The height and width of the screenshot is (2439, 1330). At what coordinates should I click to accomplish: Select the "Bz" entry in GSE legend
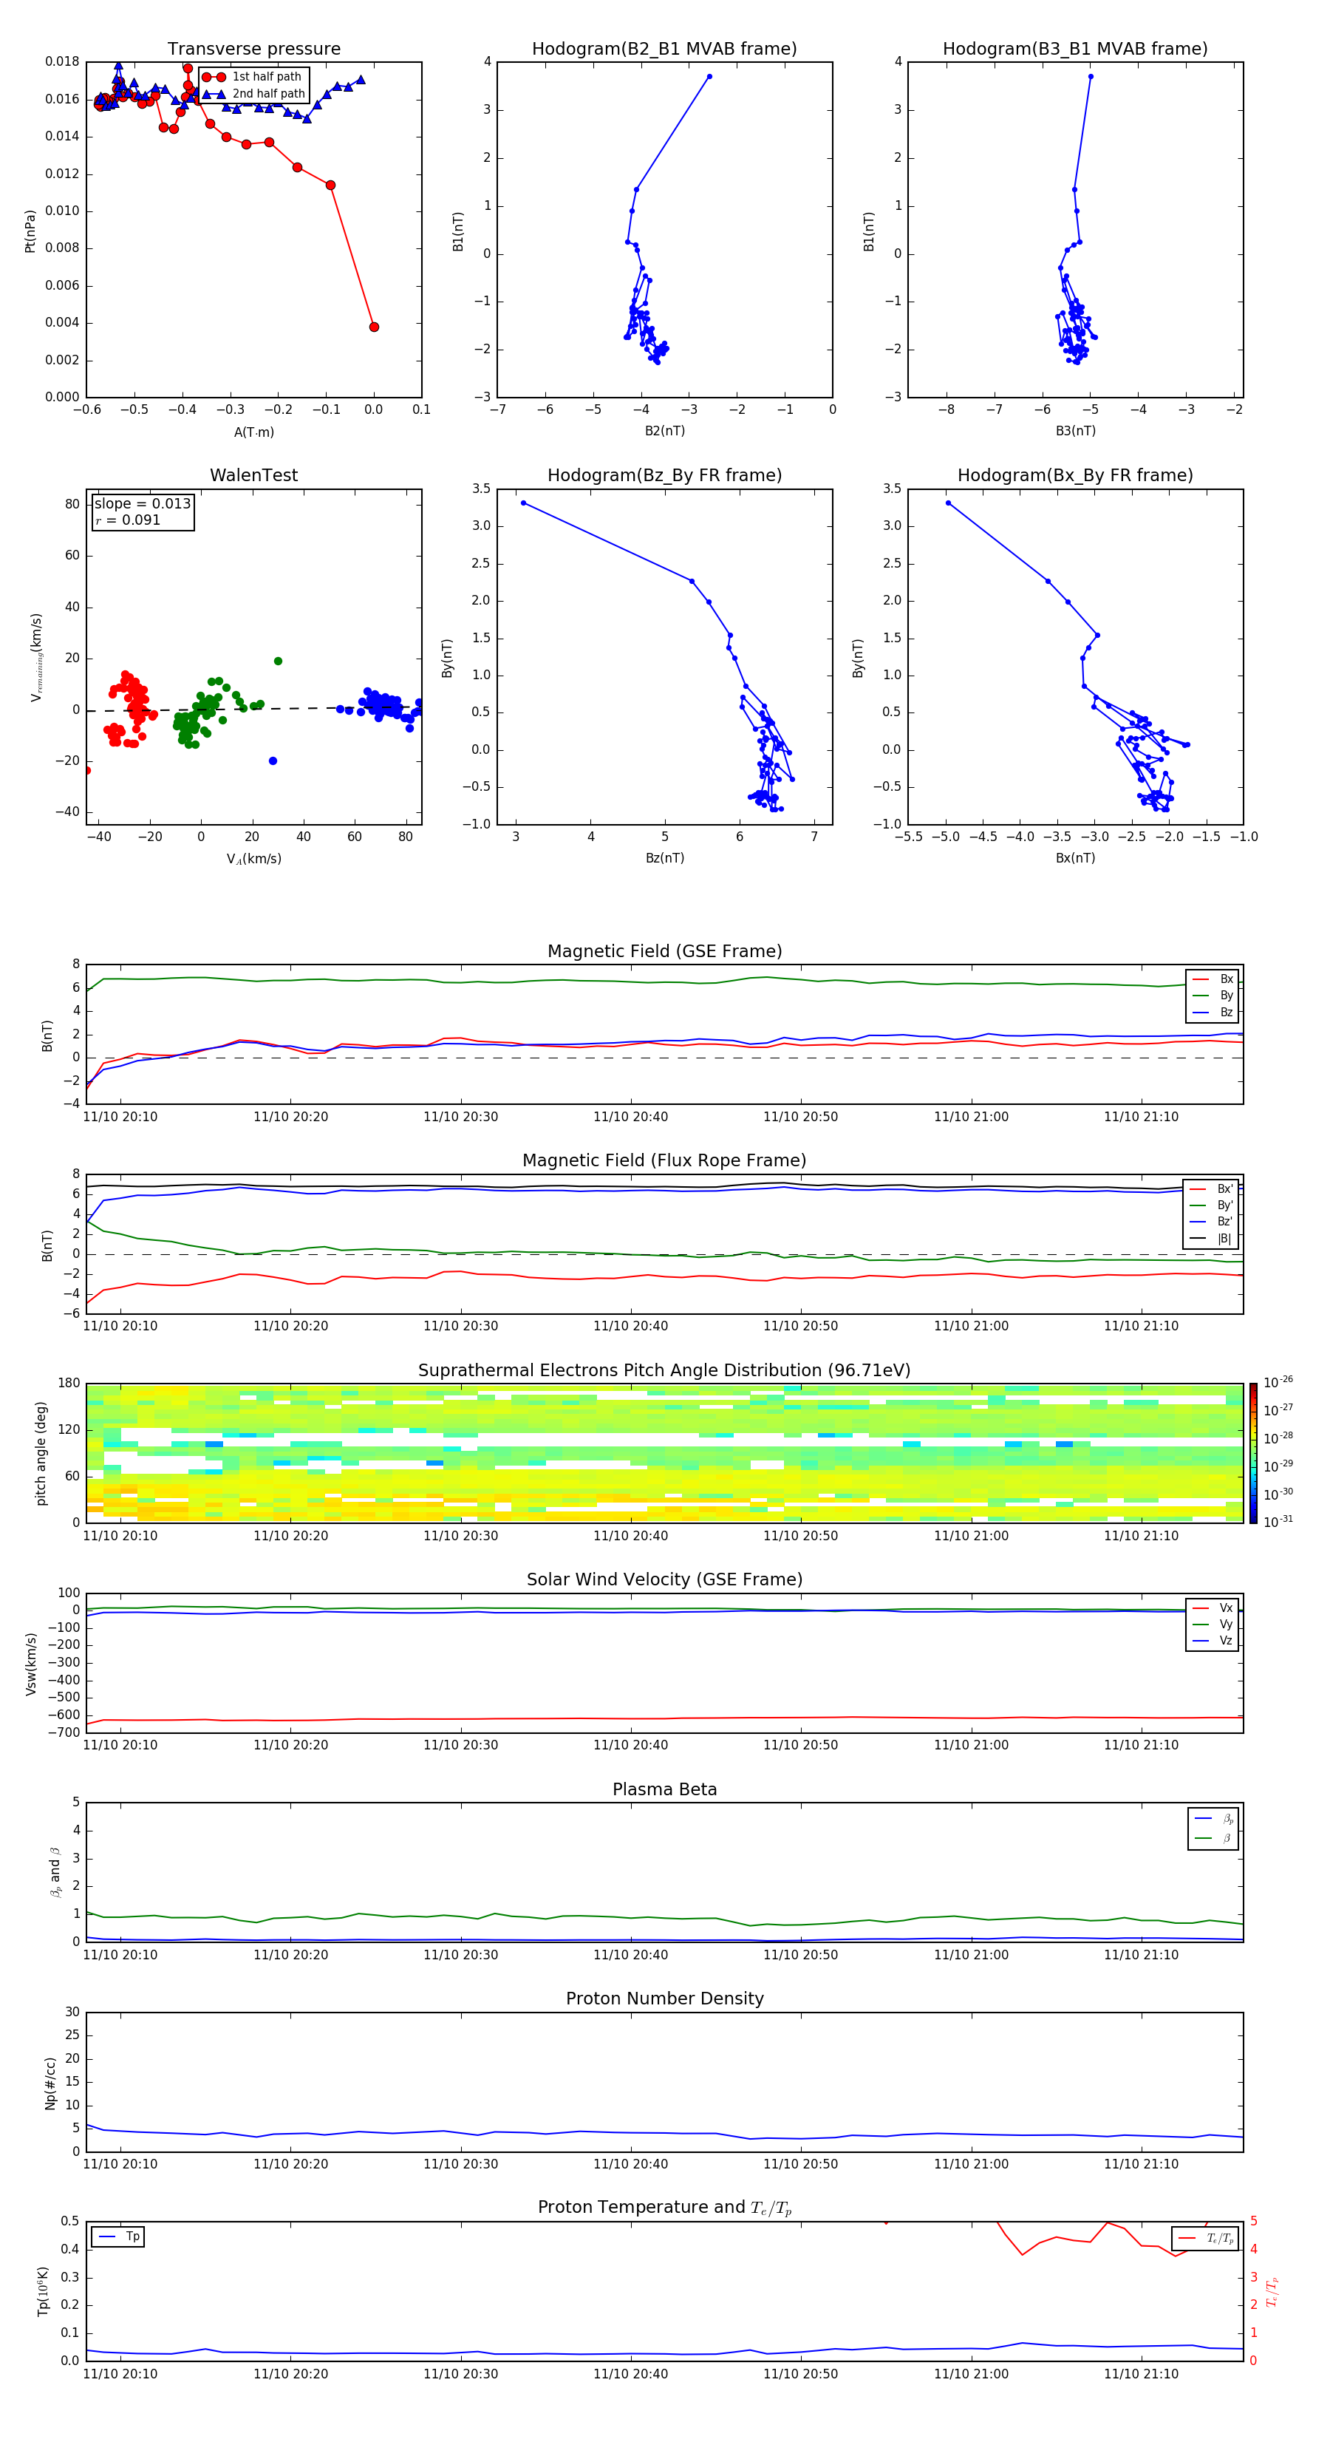(x=1213, y=1012)
